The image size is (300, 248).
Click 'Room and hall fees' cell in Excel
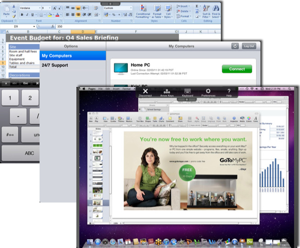pyautogui.click(x=23, y=52)
